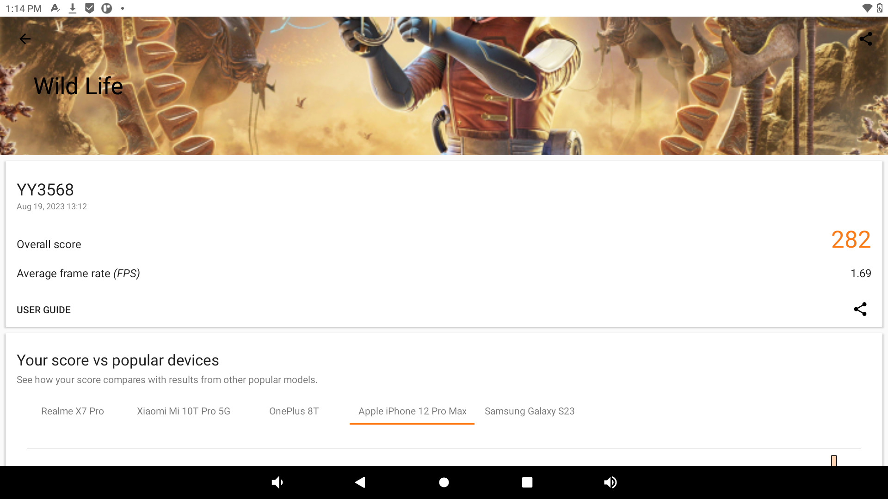Open the USER GUIDE link
The height and width of the screenshot is (499, 888).
coord(43,310)
